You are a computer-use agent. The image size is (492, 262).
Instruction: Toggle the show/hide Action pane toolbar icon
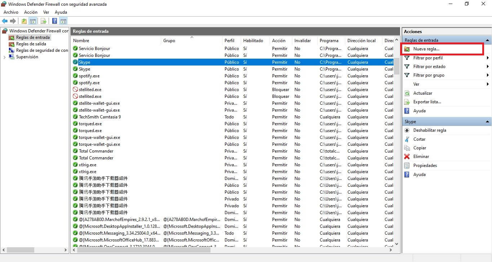[x=63, y=21]
